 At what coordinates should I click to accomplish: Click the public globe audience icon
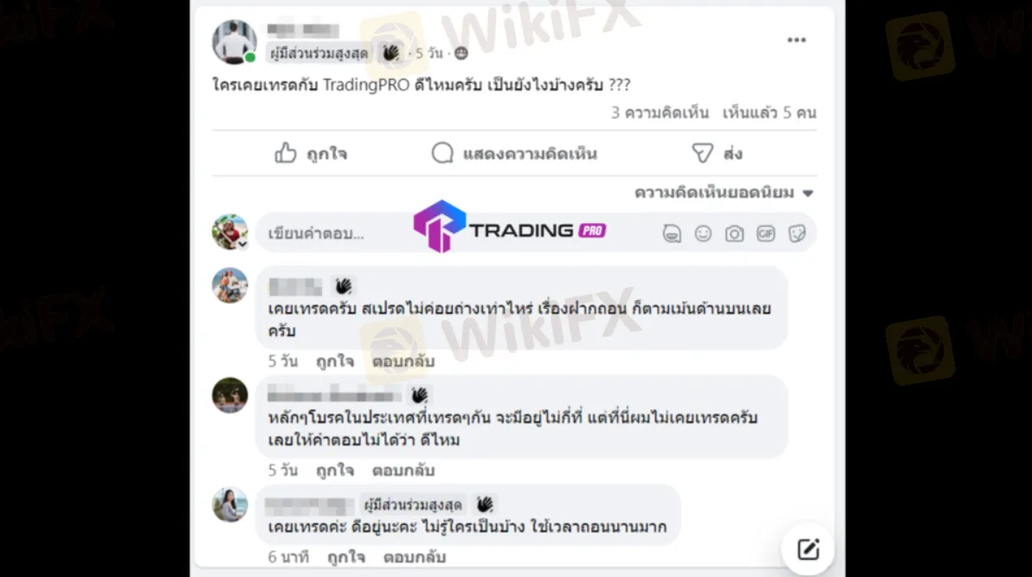coord(461,54)
